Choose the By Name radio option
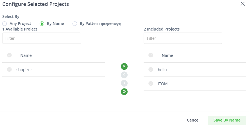The height and width of the screenshot is (126, 249). [x=42, y=24]
